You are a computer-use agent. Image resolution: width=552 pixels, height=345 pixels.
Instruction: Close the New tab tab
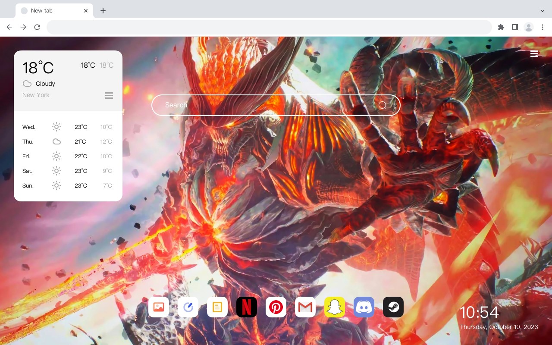click(x=86, y=10)
